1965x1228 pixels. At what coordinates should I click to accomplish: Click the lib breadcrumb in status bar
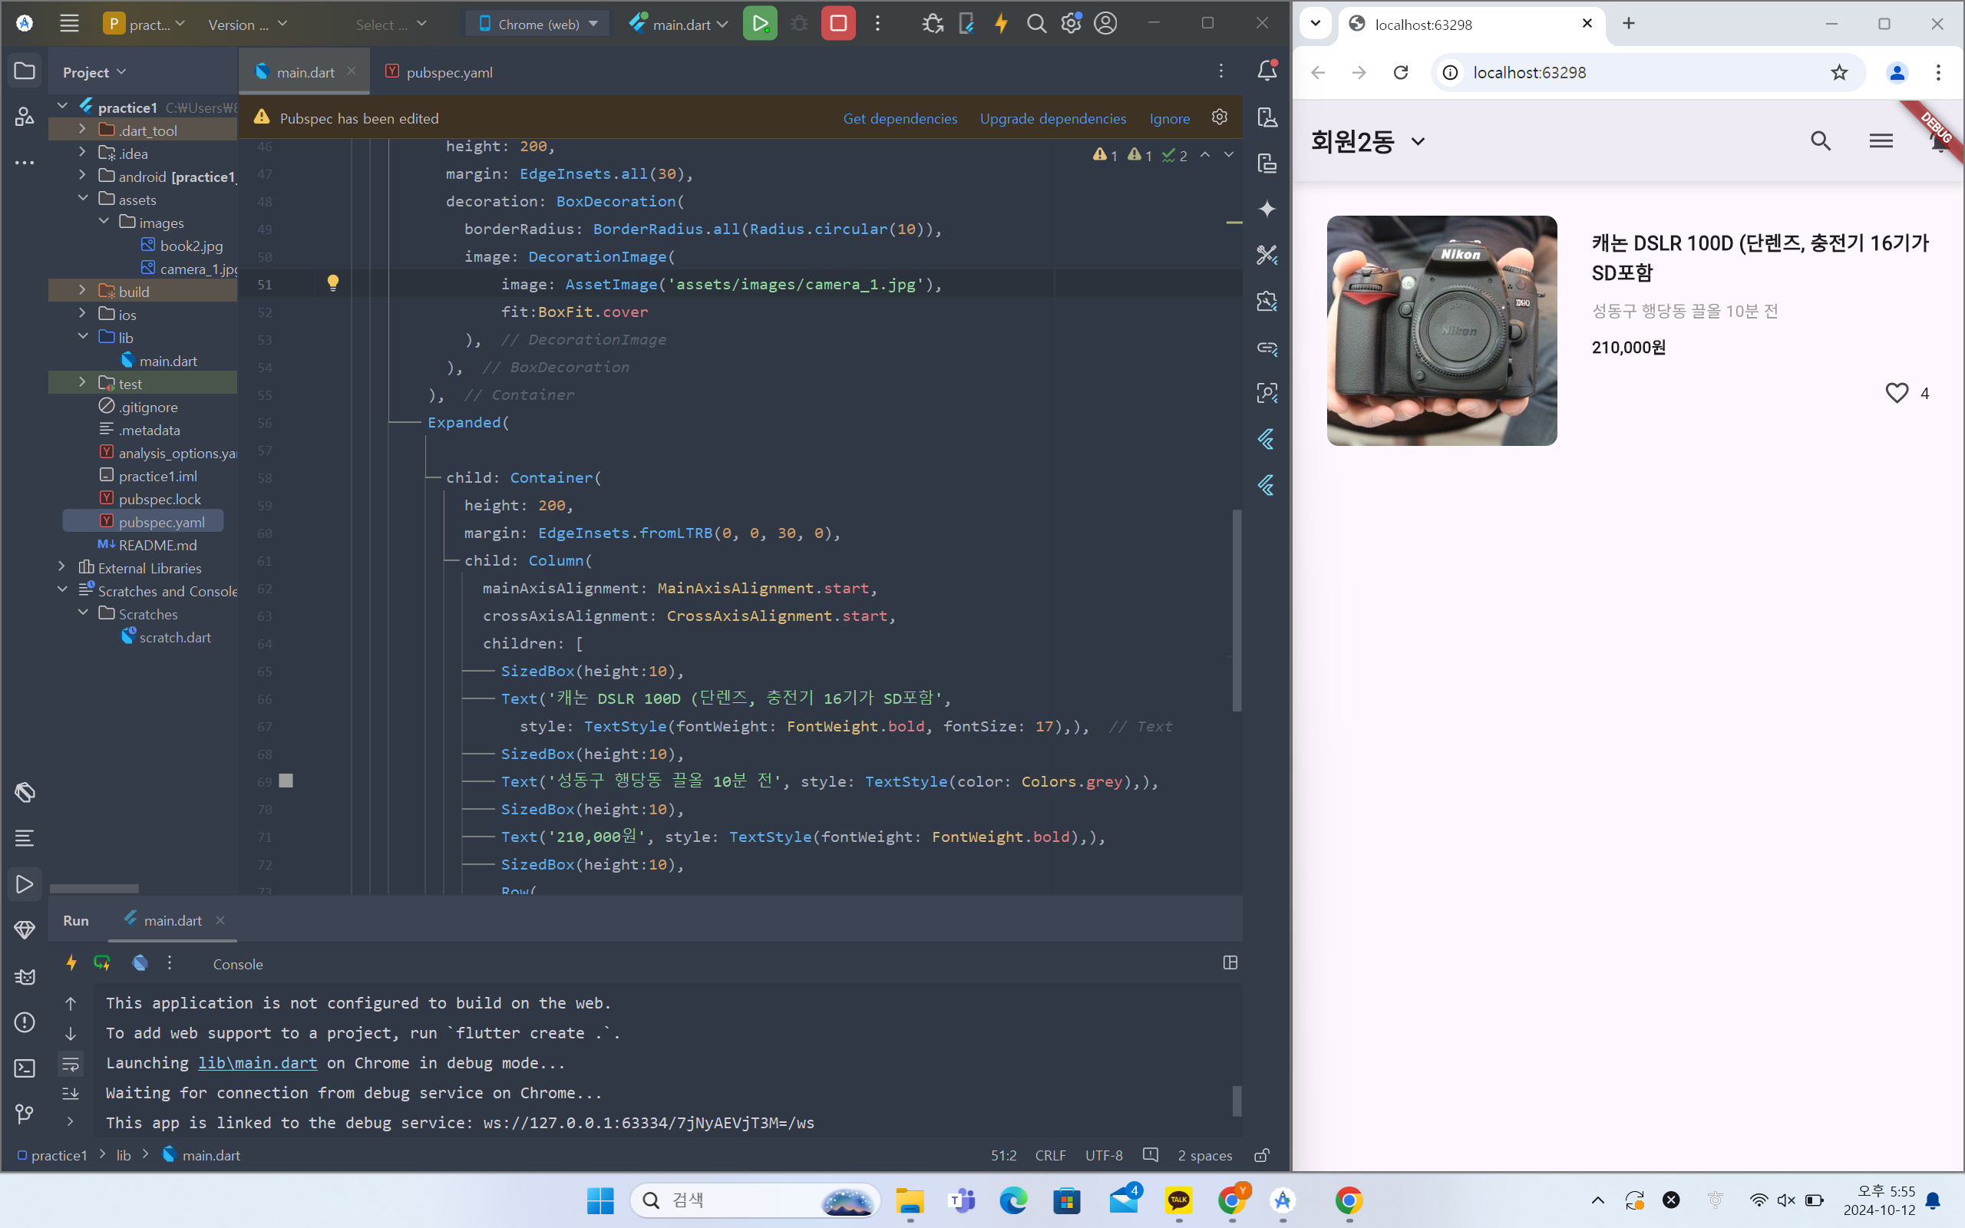[x=124, y=1155]
